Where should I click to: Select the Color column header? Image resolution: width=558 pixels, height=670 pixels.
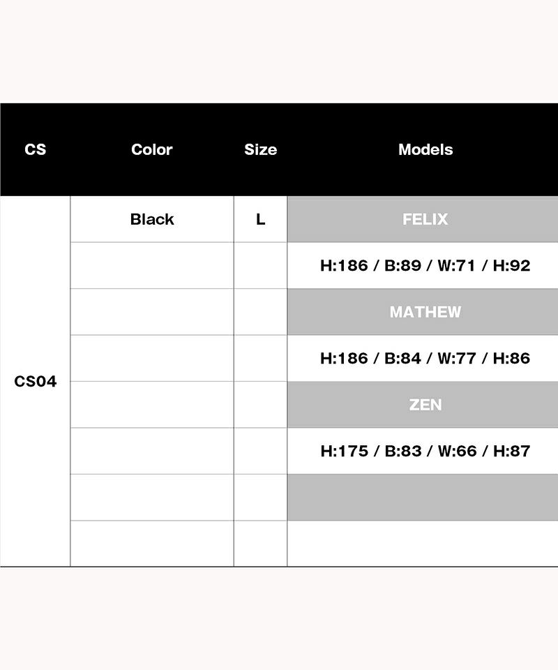coord(151,149)
